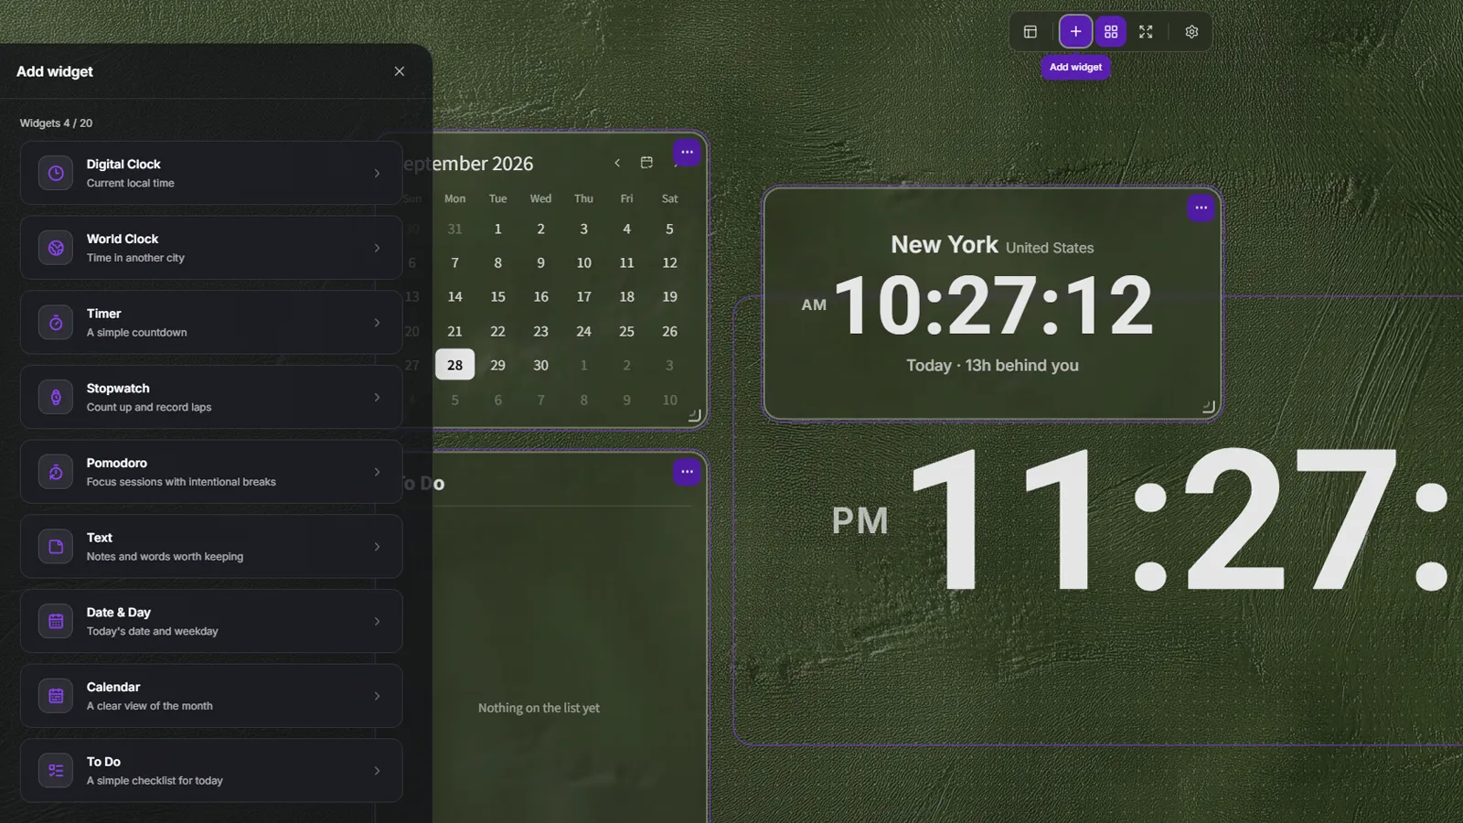Open the calendar widget options menu
Viewport: 1463px width, 823px height.
pyautogui.click(x=687, y=152)
